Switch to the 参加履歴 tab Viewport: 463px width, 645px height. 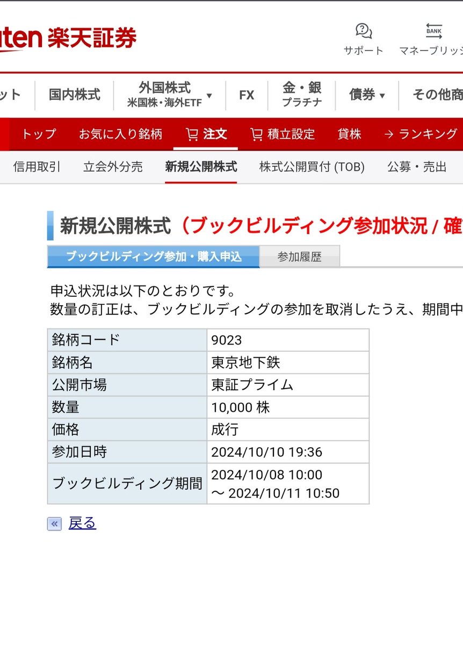(299, 256)
